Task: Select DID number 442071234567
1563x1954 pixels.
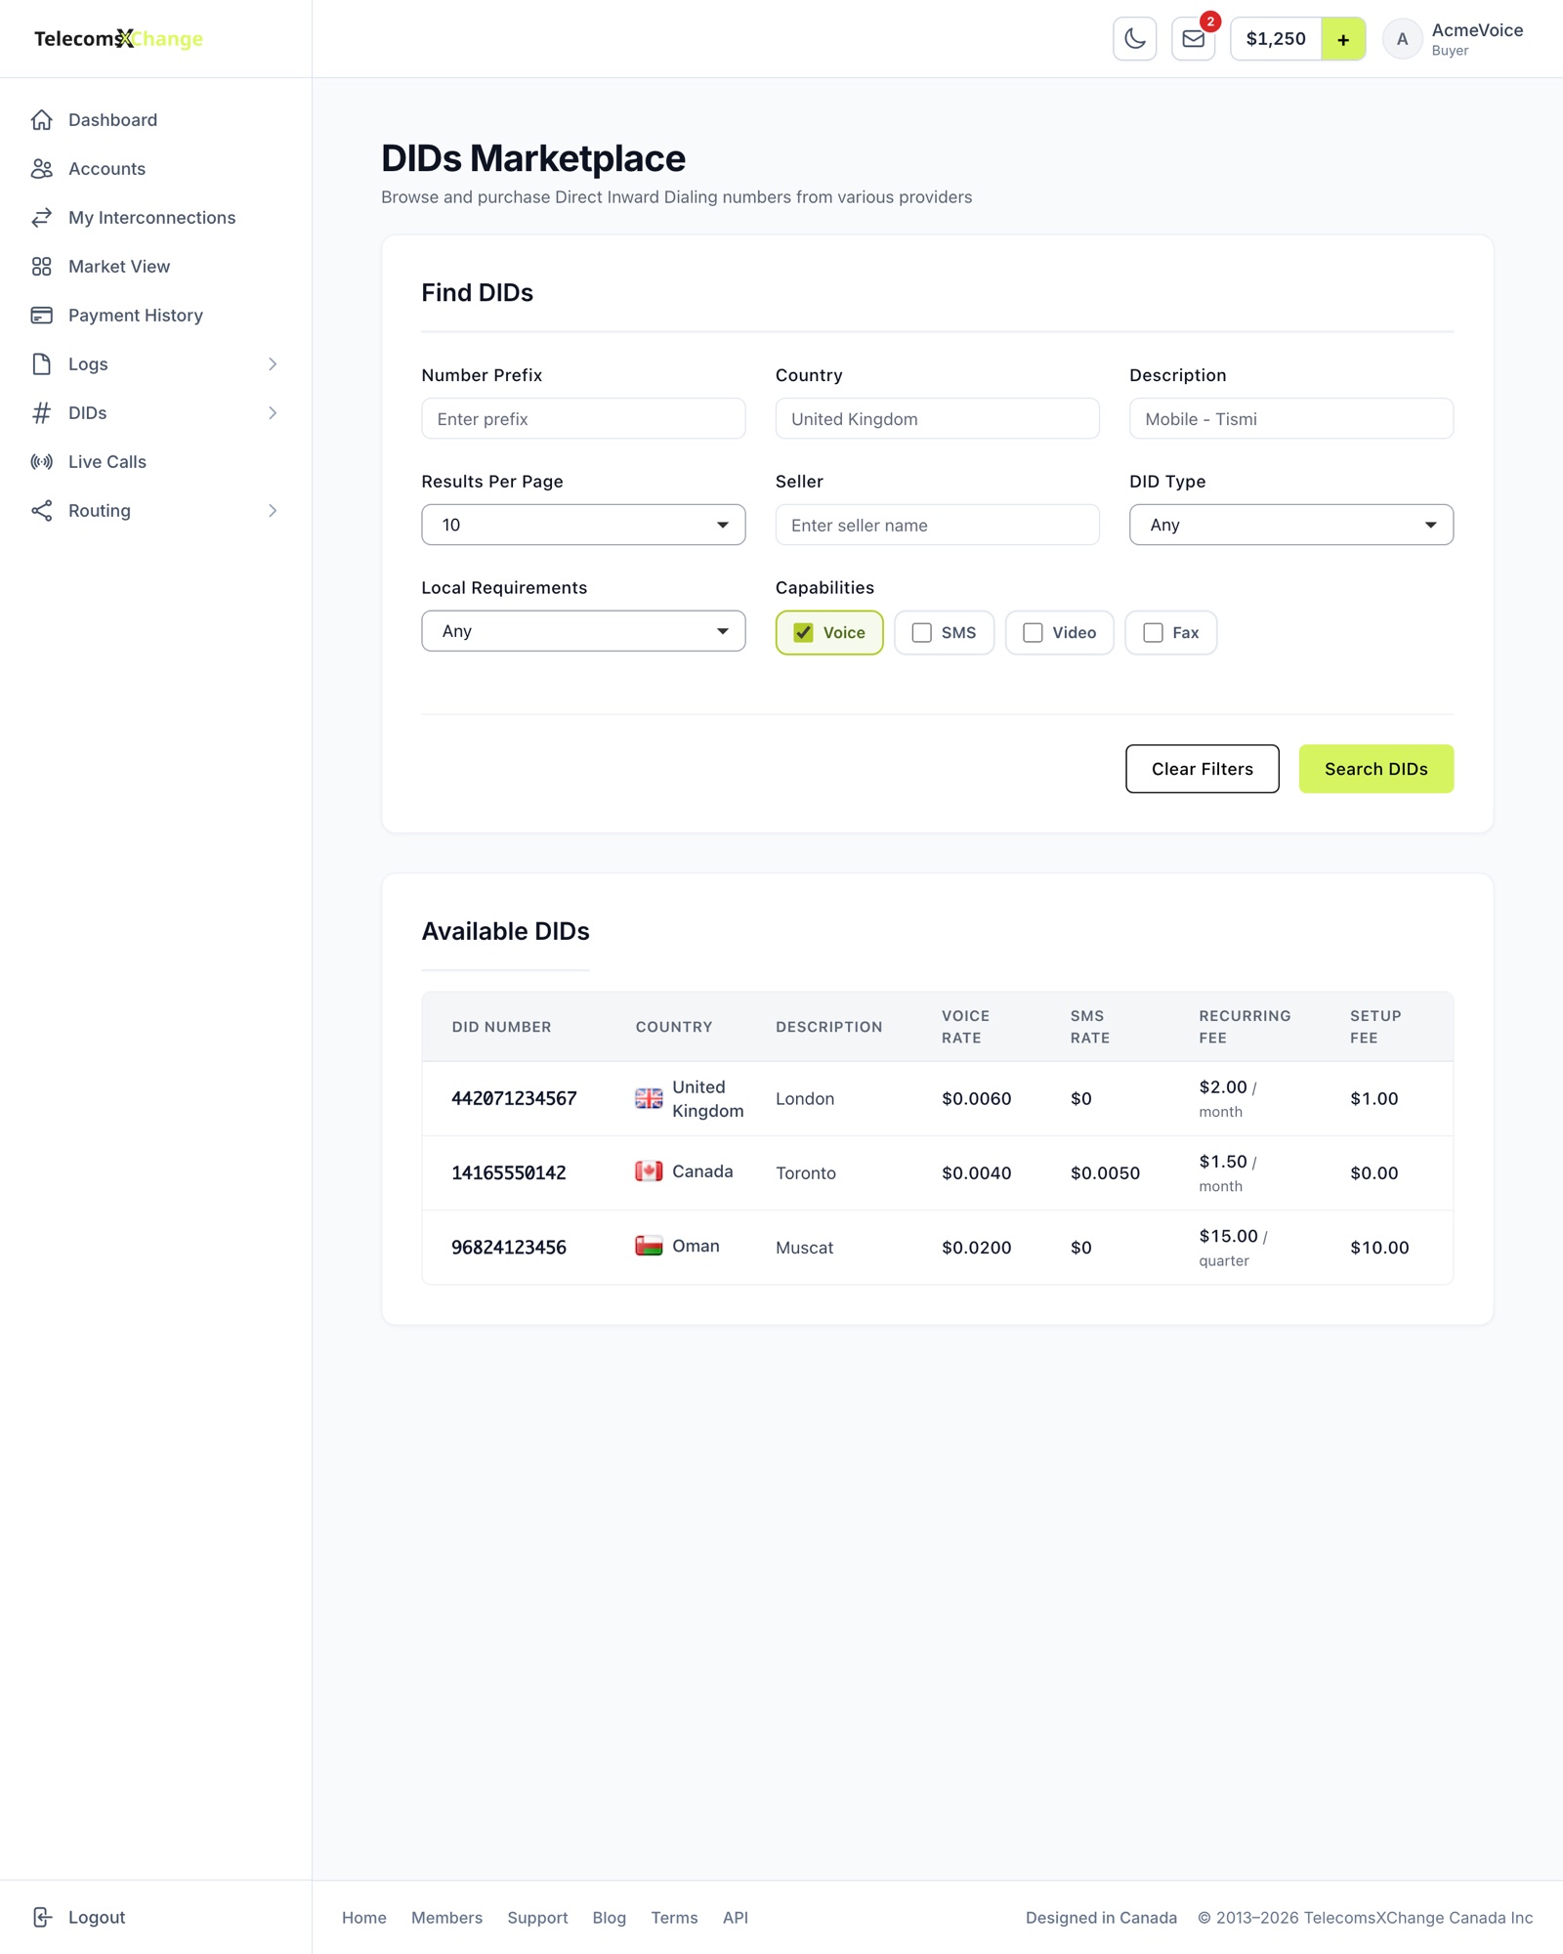Action: 514,1098
